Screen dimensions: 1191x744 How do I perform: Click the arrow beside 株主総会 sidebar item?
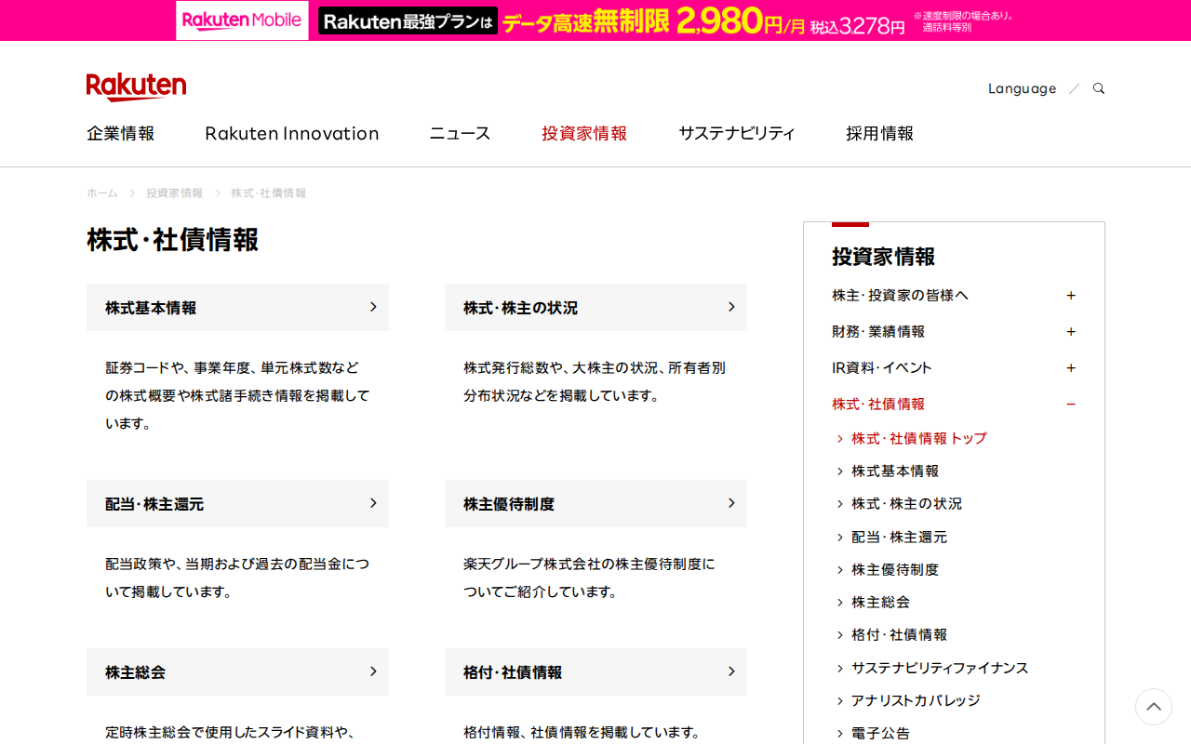pyautogui.click(x=840, y=602)
